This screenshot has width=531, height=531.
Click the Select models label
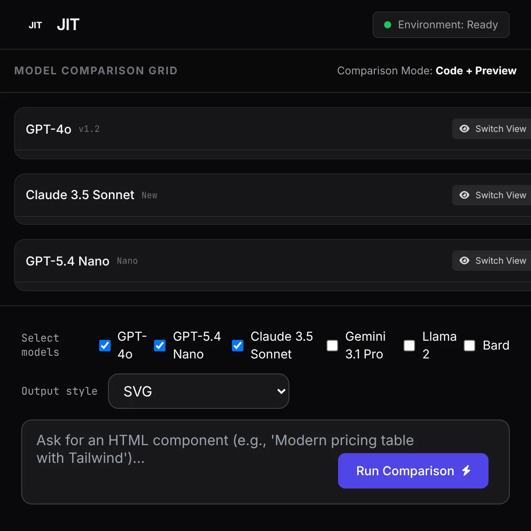coord(40,345)
